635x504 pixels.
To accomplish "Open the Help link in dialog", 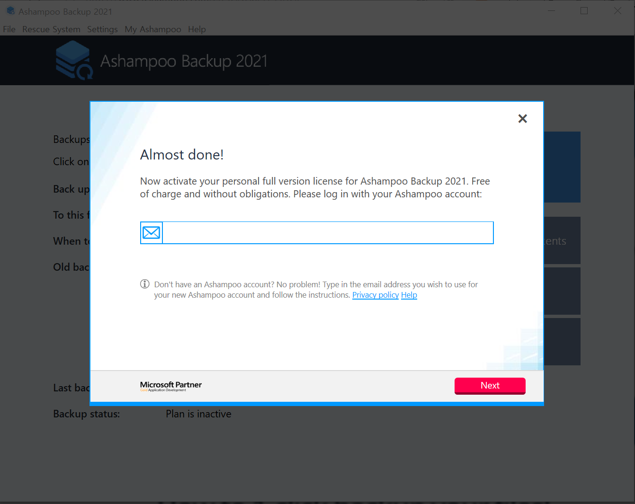I will 409,295.
